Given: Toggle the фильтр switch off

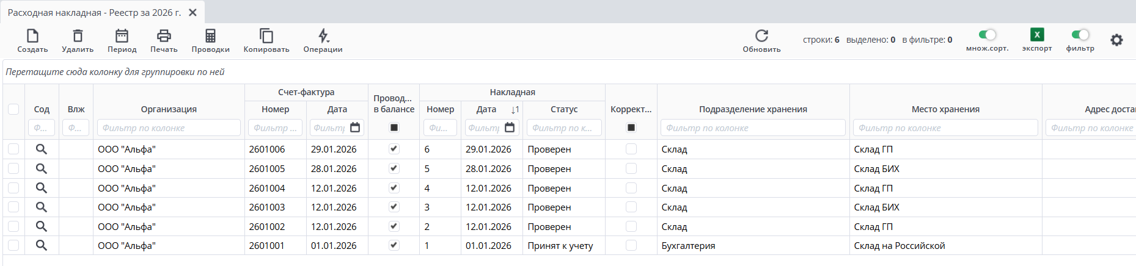Looking at the screenshot, I should (1080, 35).
